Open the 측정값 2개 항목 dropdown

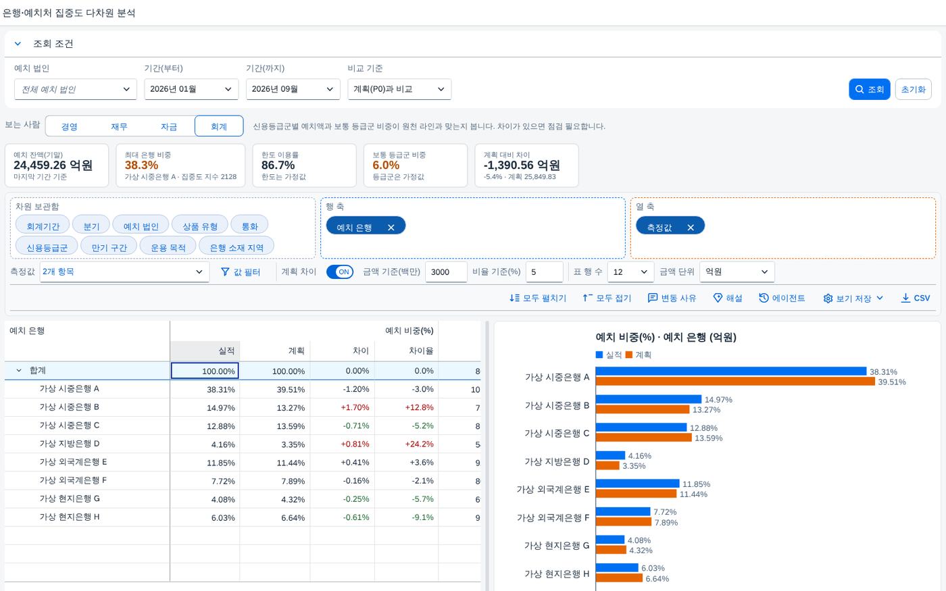pyautogui.click(x=124, y=272)
